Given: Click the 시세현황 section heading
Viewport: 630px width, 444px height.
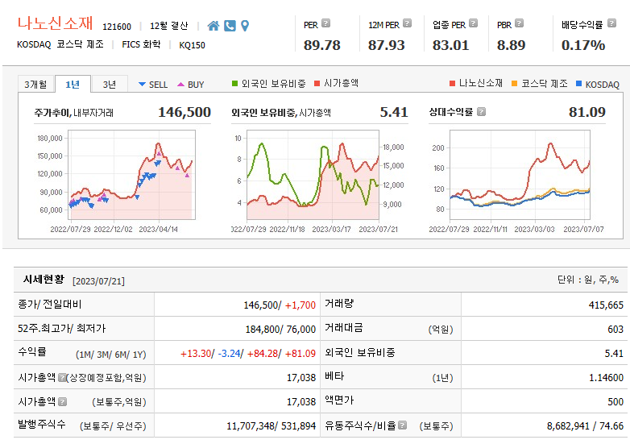Looking at the screenshot, I should tap(44, 280).
